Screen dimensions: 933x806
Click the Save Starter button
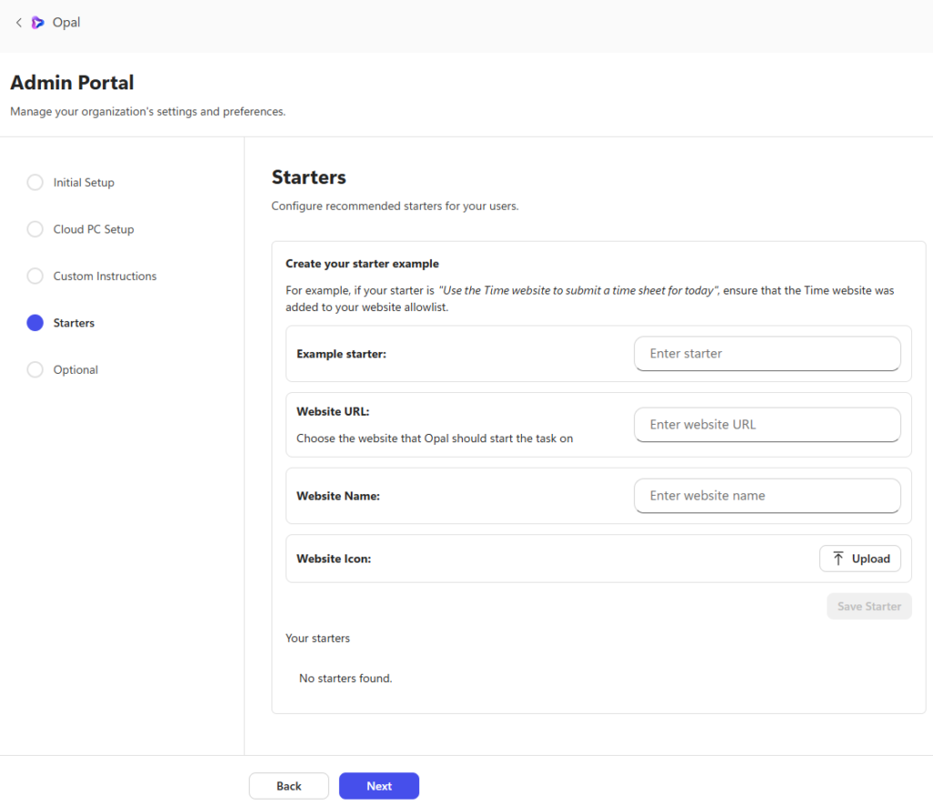868,606
